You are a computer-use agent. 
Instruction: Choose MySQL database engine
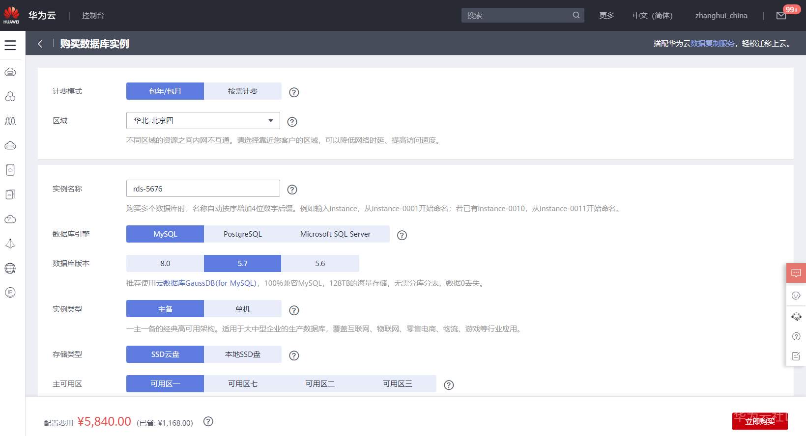[x=165, y=234]
